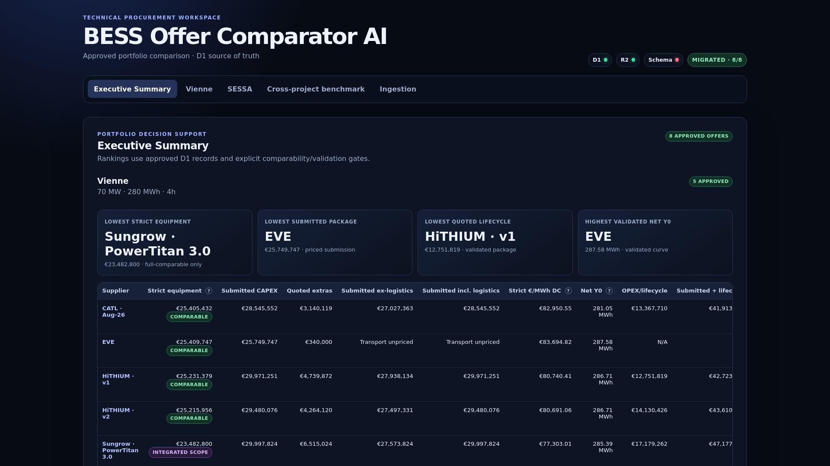This screenshot has width=830, height=466.
Task: Switch to the SESSA tab
Action: coord(240,89)
